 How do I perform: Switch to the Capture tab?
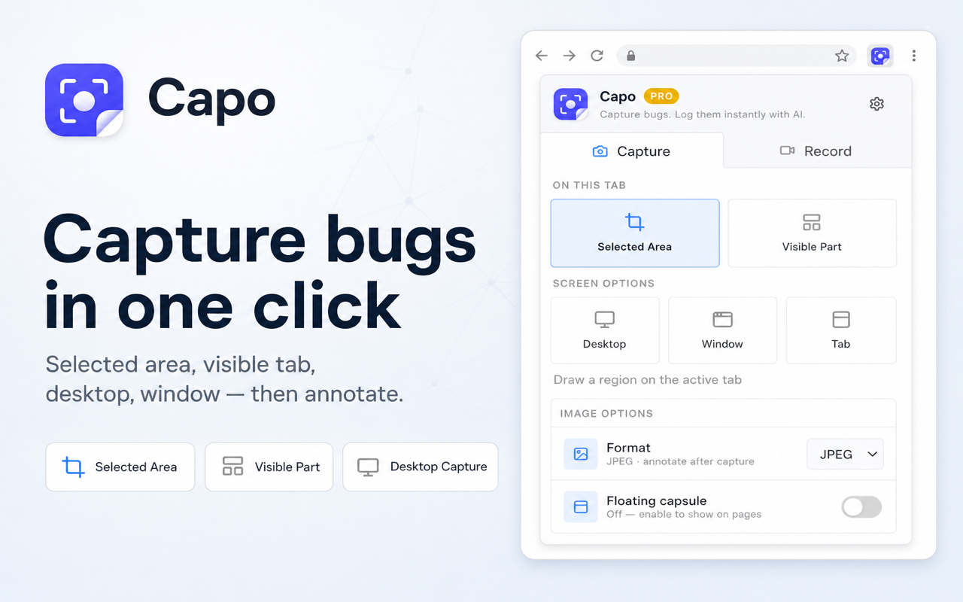(632, 150)
